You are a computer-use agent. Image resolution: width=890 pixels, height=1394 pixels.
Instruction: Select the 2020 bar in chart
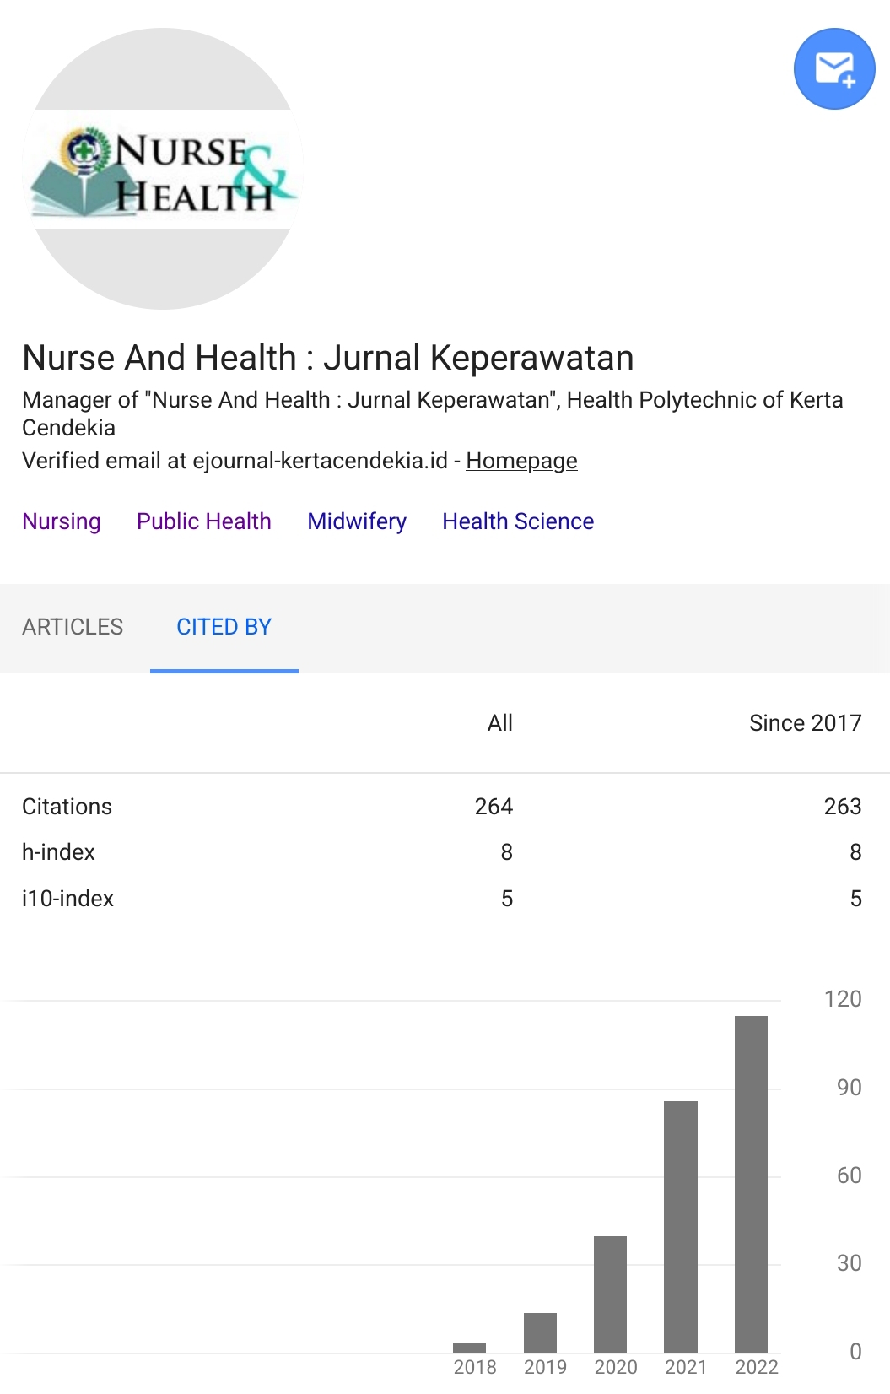[610, 1294]
